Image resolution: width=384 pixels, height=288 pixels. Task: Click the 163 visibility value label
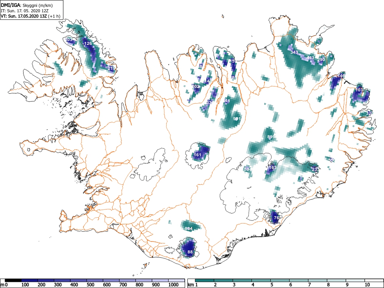pyautogui.click(x=273, y=168)
